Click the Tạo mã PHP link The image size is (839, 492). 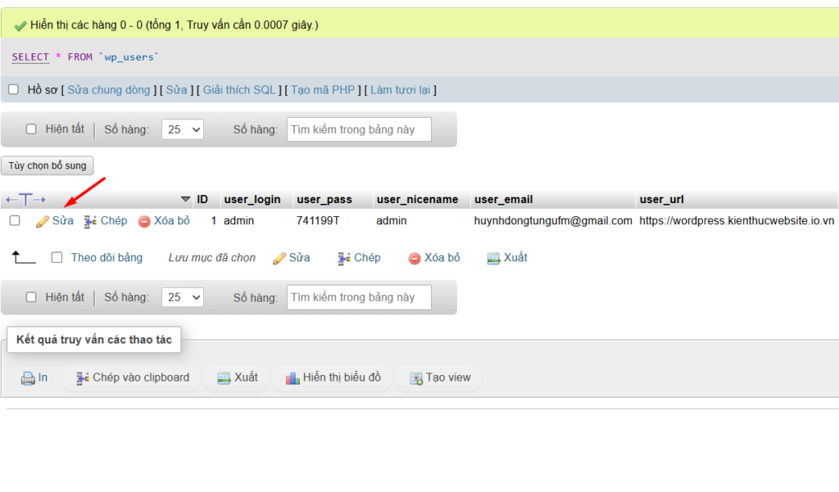click(x=323, y=90)
